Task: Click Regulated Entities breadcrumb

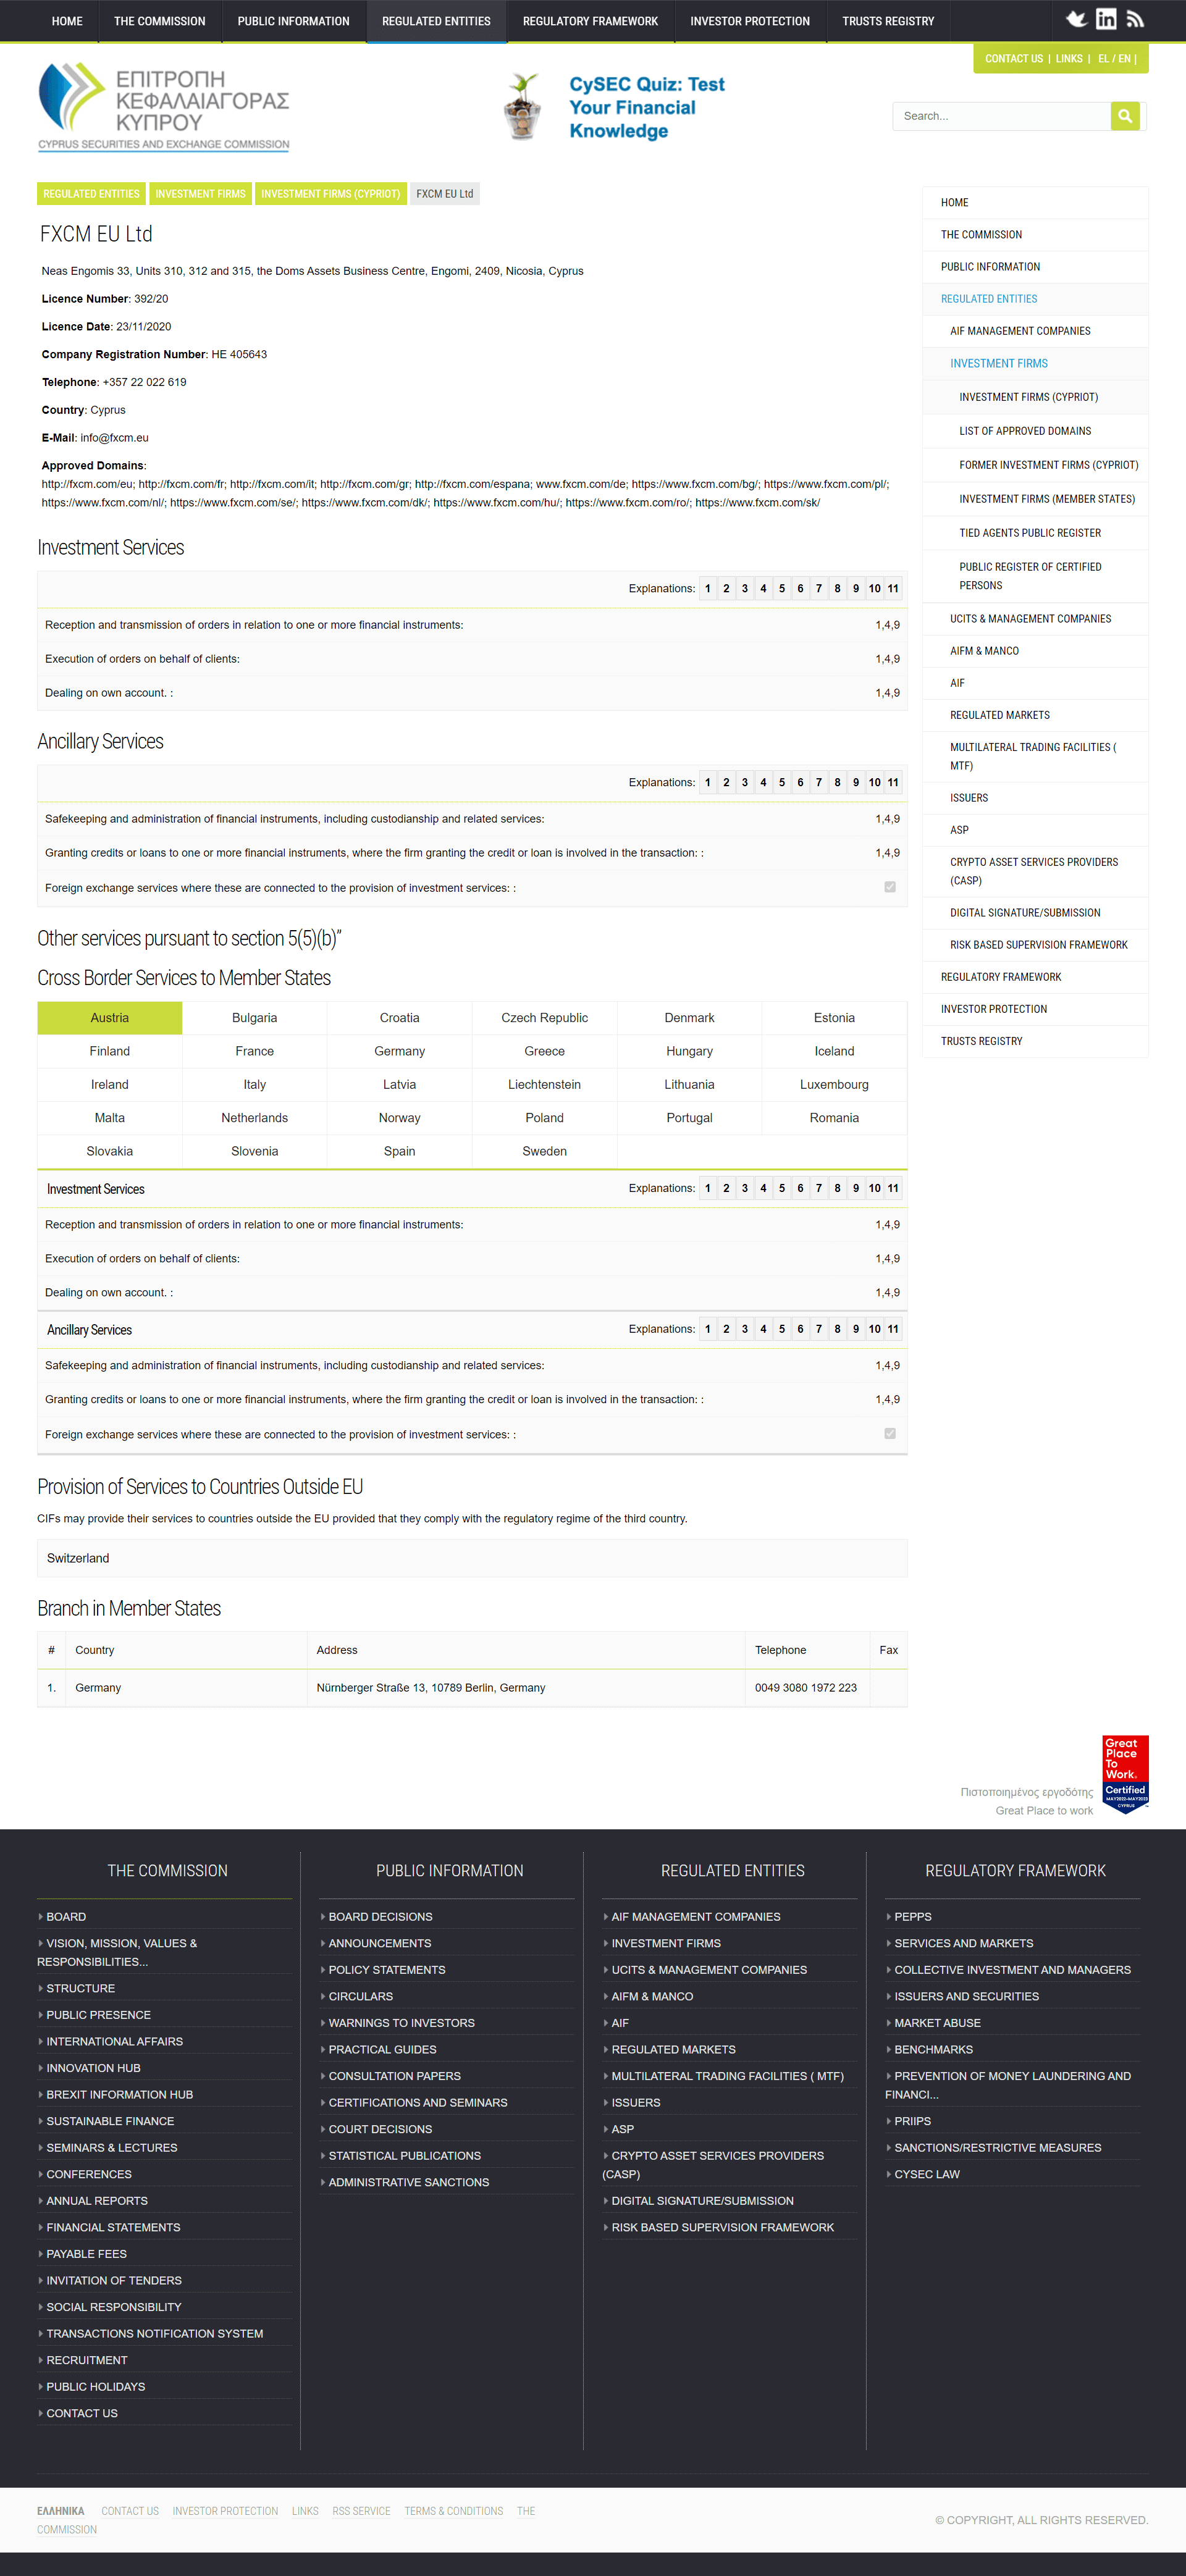Action: [91, 194]
